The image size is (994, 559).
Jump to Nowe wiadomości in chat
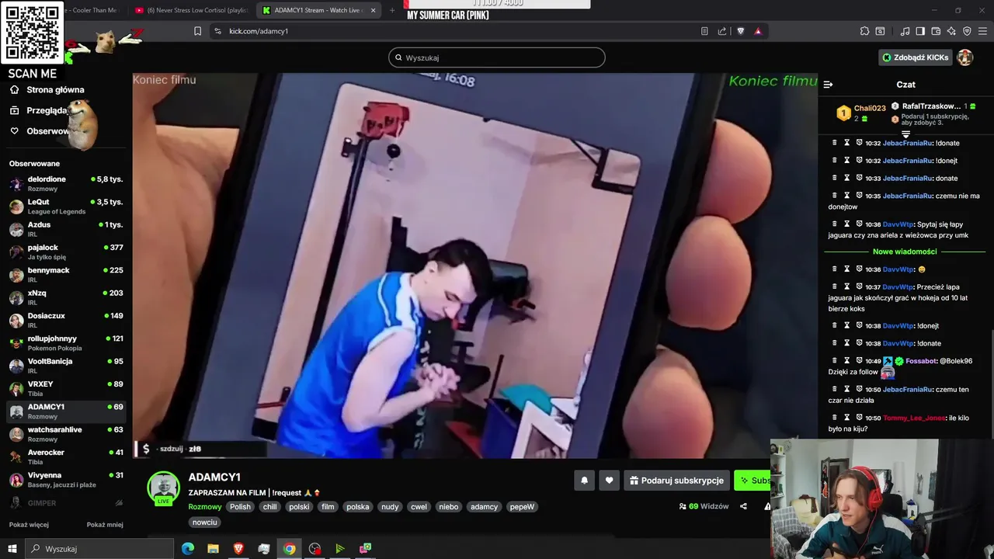click(905, 252)
